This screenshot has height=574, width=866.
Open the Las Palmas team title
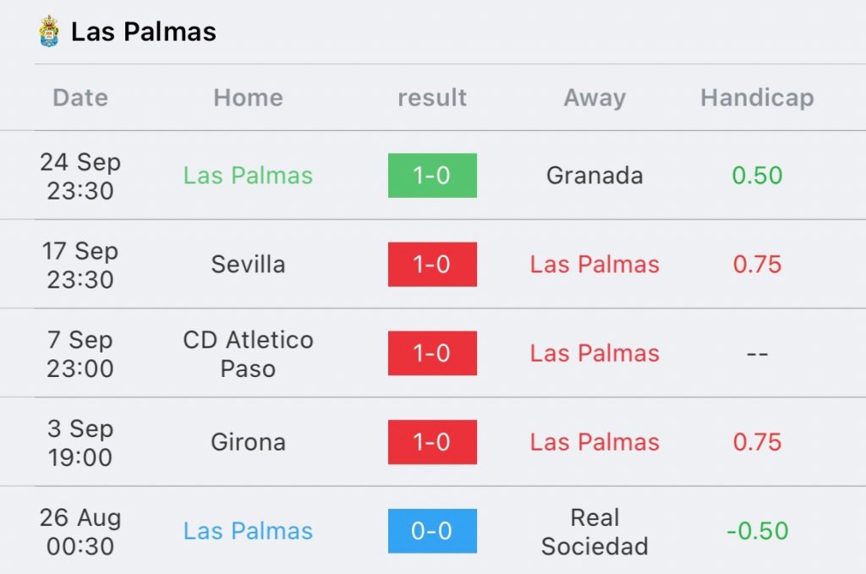[144, 31]
